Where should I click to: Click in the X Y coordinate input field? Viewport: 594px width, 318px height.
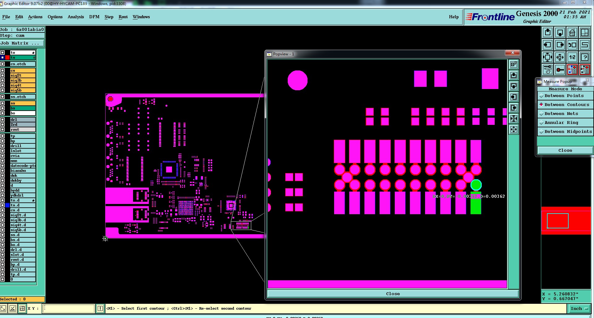click(x=68, y=308)
